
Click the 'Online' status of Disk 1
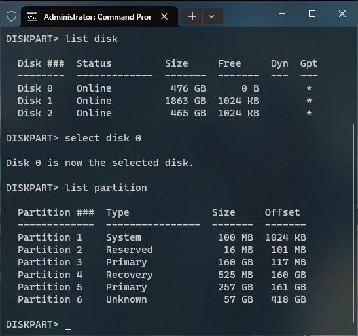94,101
